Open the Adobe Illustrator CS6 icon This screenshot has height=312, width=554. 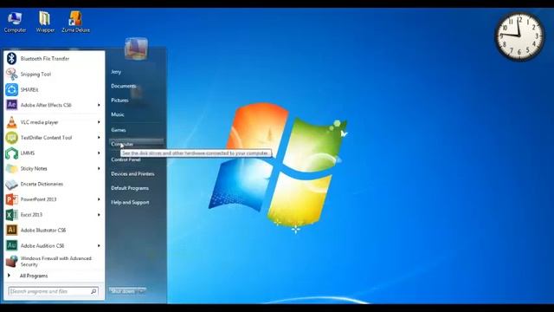pyautogui.click(x=11, y=230)
